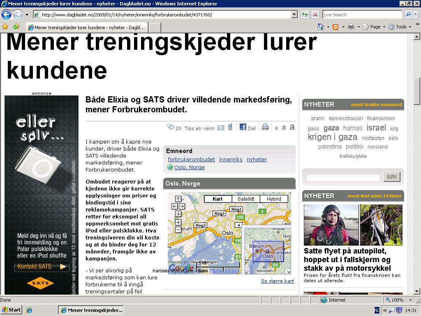Open forbrukerombudet keyword link
Image resolution: width=421 pixels, height=316 pixels.
coord(192,159)
